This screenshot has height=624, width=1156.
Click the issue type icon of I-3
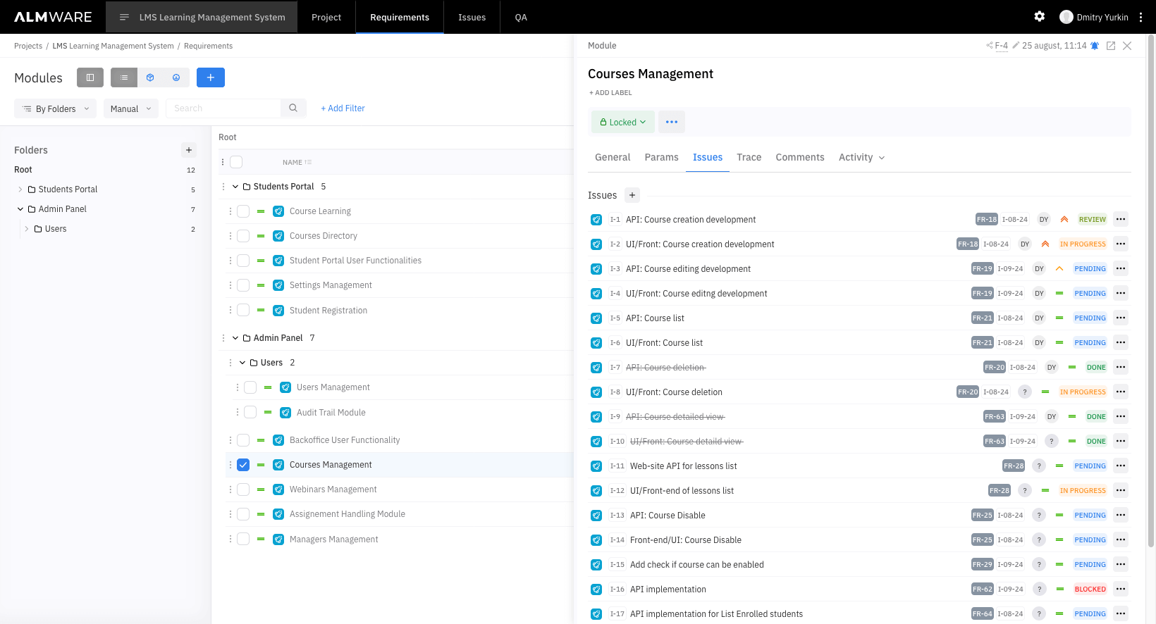[x=596, y=269]
